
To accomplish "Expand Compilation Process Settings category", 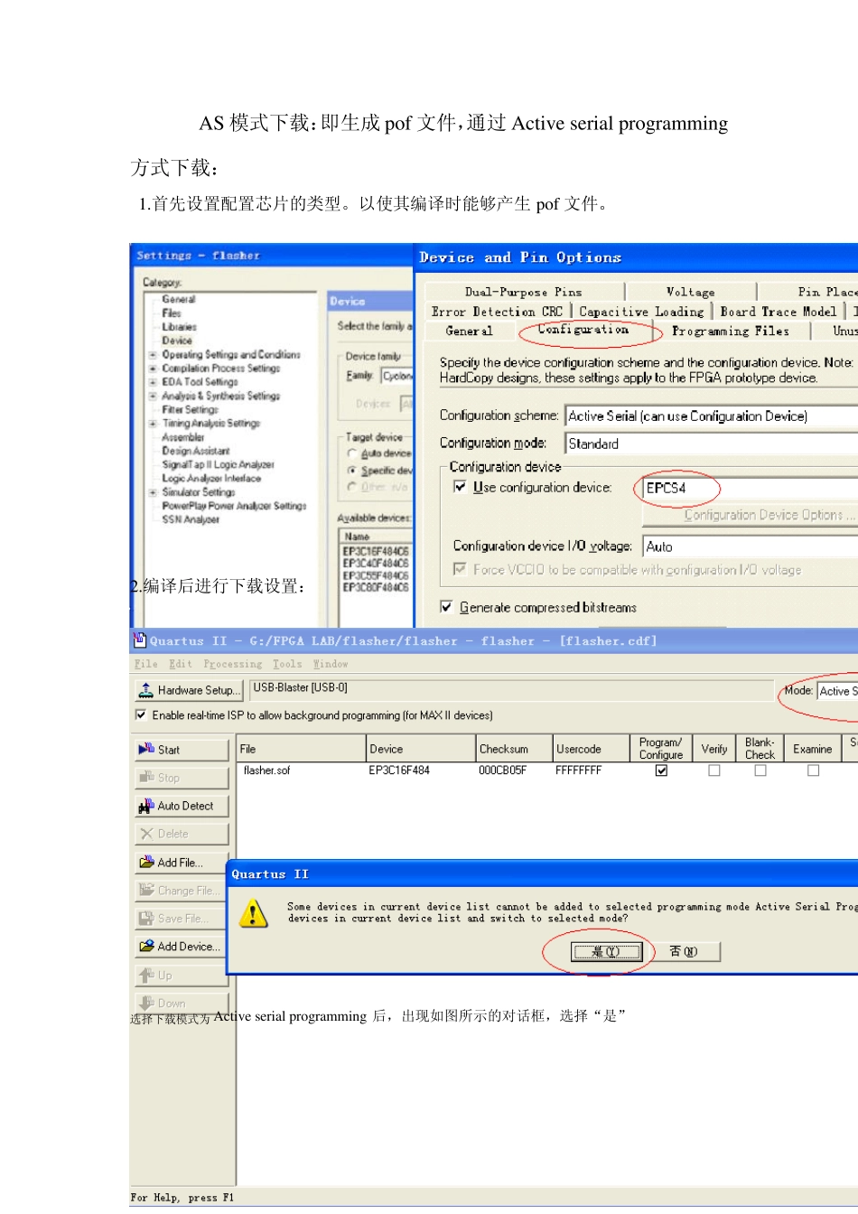I will click(153, 369).
